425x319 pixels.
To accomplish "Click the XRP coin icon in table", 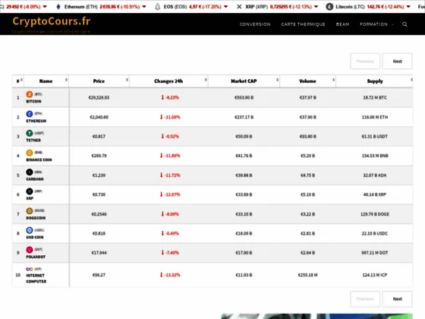I will coord(30,191).
